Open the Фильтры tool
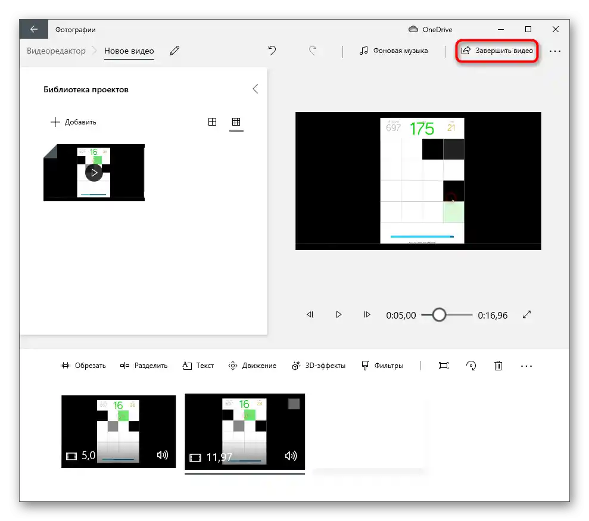This screenshot has height=521, width=589. [x=382, y=366]
